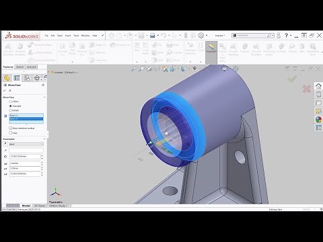Open the DimXpertManager crosshair tab icon

(37, 78)
